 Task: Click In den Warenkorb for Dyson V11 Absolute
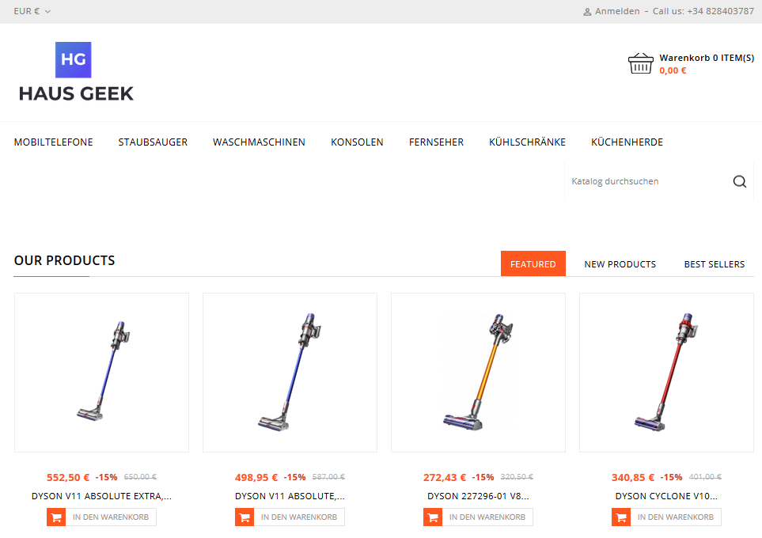pos(299,517)
